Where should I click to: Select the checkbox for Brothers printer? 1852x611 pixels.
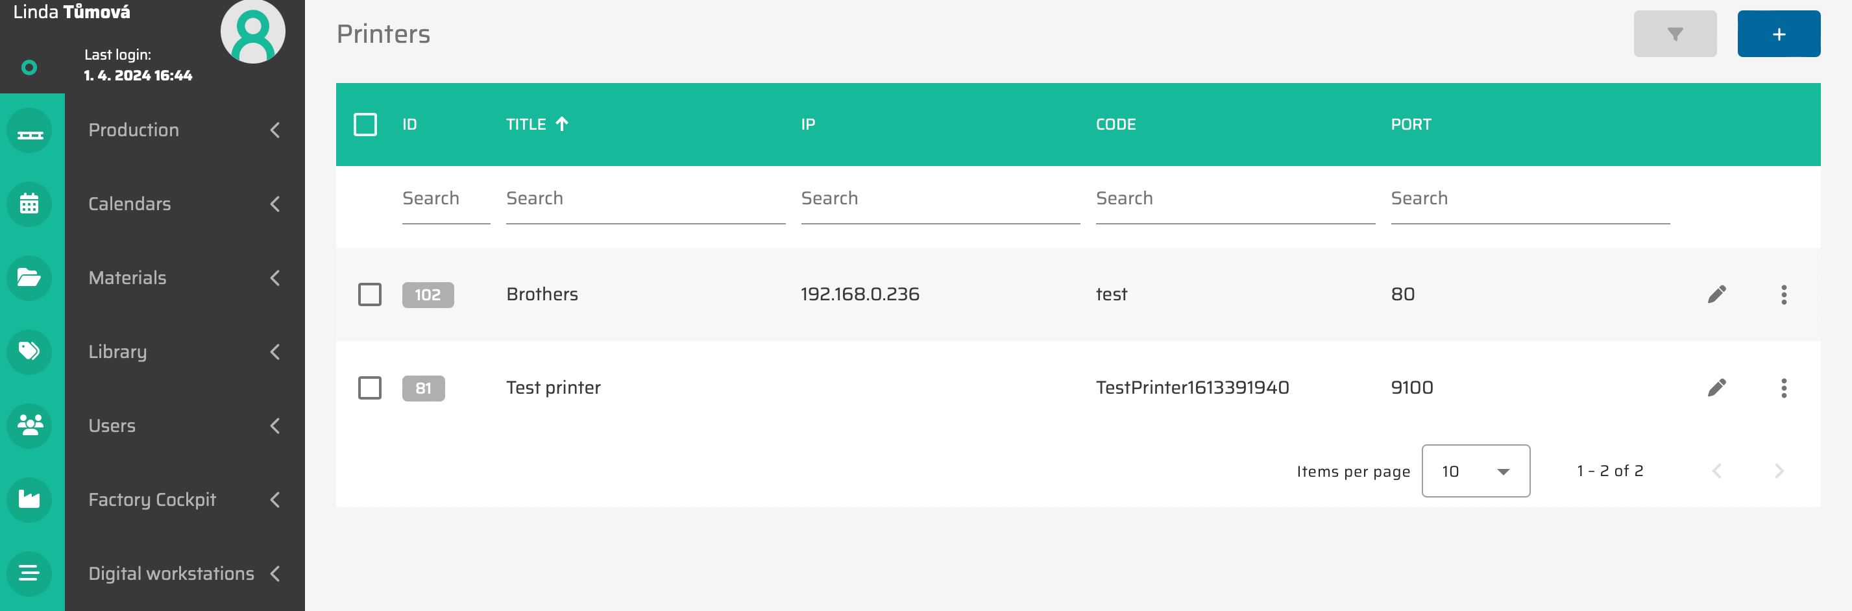tap(369, 294)
